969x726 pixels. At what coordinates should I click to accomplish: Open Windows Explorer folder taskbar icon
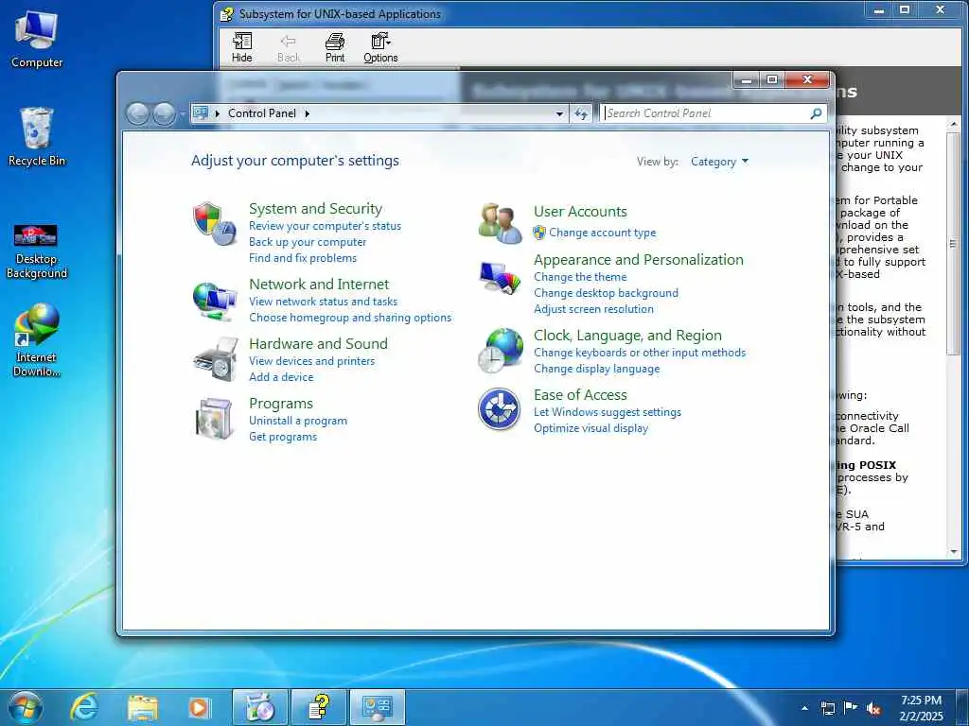[x=142, y=708]
